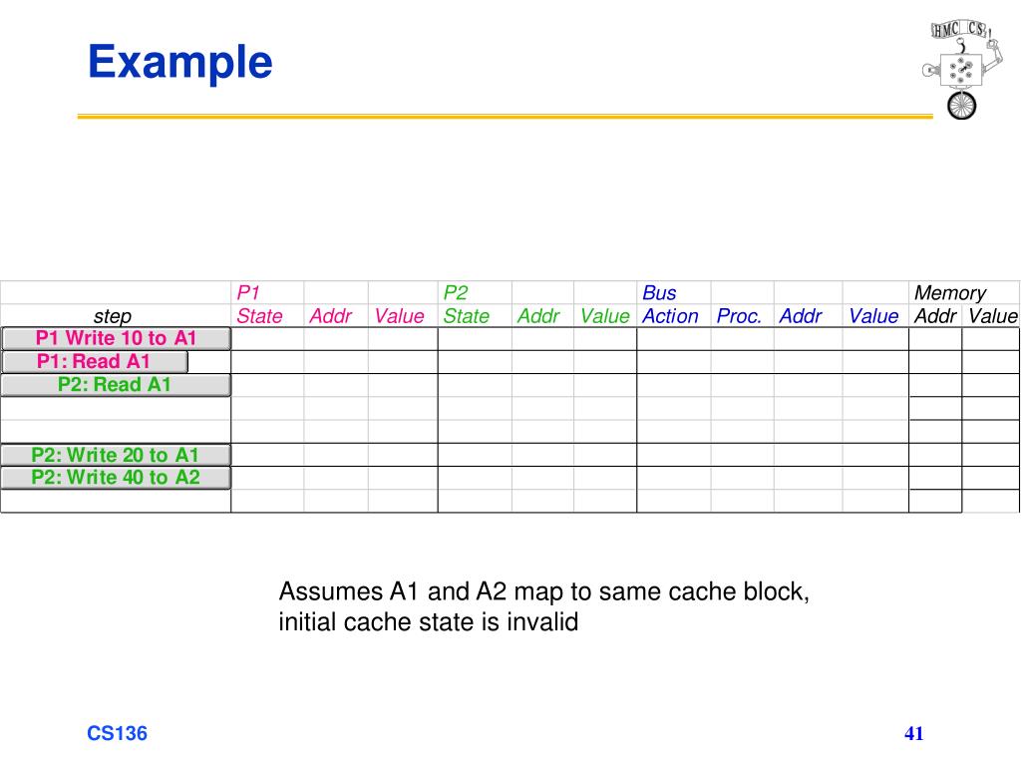1021x766 pixels.
Task: Select the 'P1: Read A1' step button
Action: pos(95,361)
